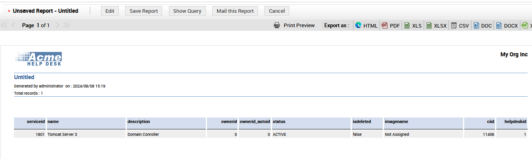532x159 pixels.
Task: Export report as HTML
Action: (x=366, y=25)
